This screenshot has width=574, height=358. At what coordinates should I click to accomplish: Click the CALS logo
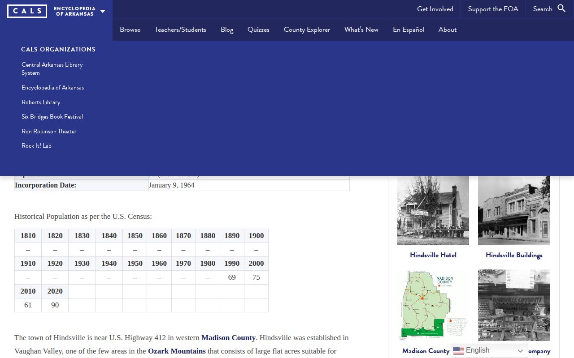(27, 11)
